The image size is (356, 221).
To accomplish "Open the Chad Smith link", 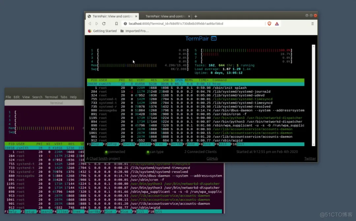I will point(99,159).
